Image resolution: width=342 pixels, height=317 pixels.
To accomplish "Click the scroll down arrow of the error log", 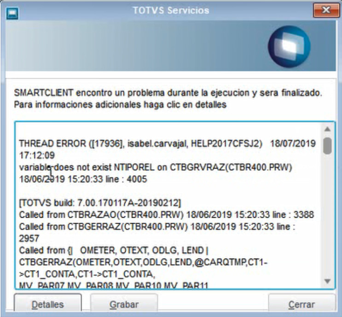I will point(327,281).
